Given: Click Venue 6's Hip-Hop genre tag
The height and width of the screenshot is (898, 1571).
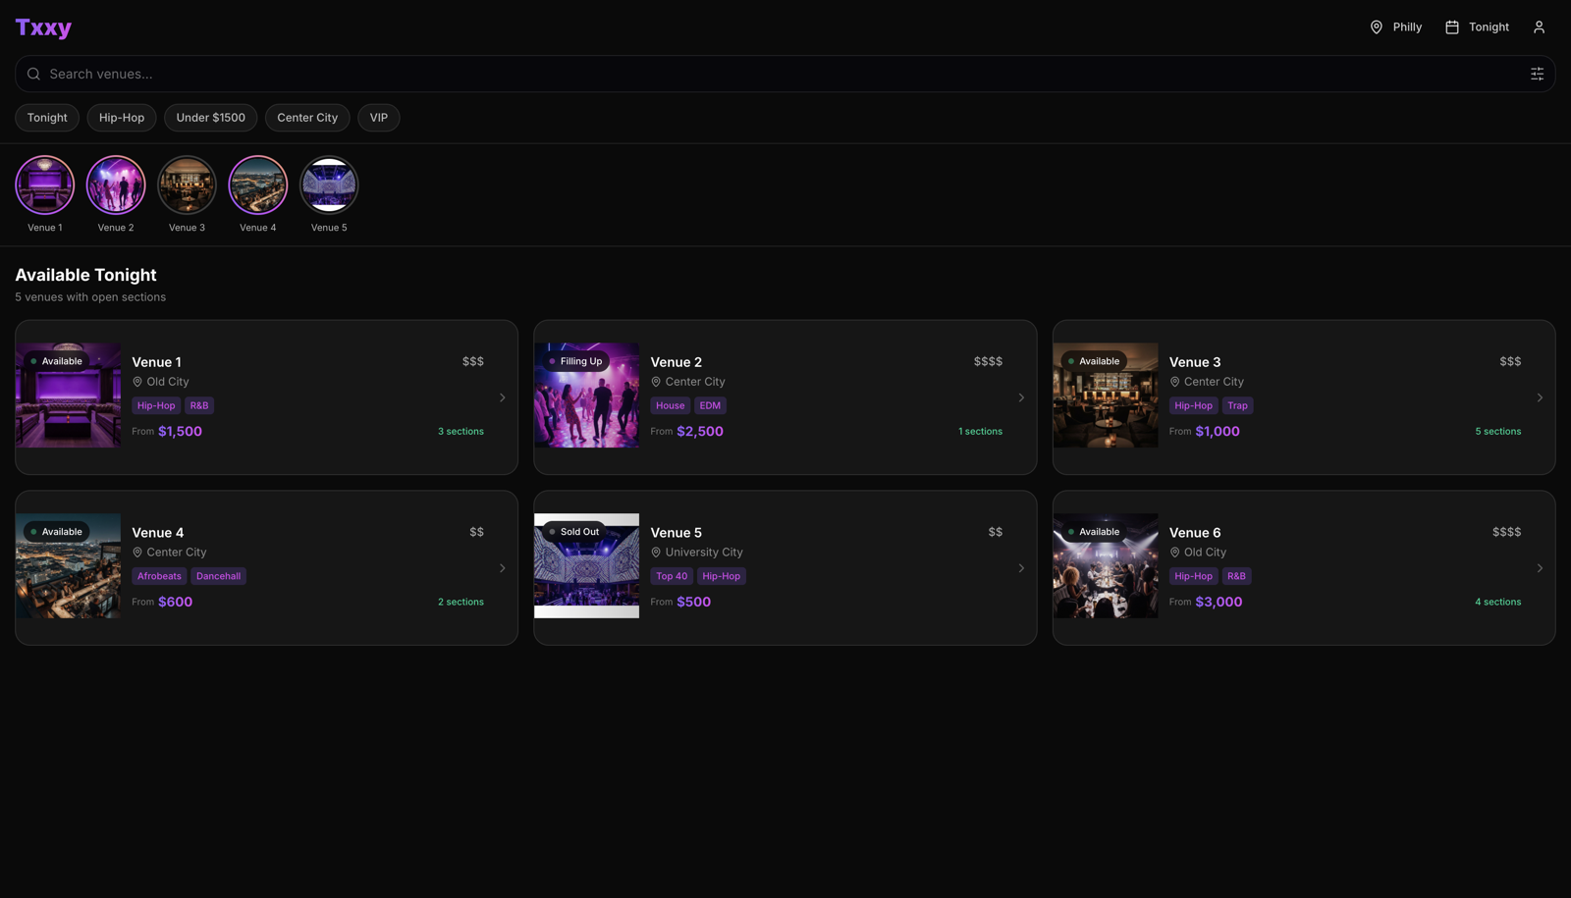Looking at the screenshot, I should (1193, 576).
